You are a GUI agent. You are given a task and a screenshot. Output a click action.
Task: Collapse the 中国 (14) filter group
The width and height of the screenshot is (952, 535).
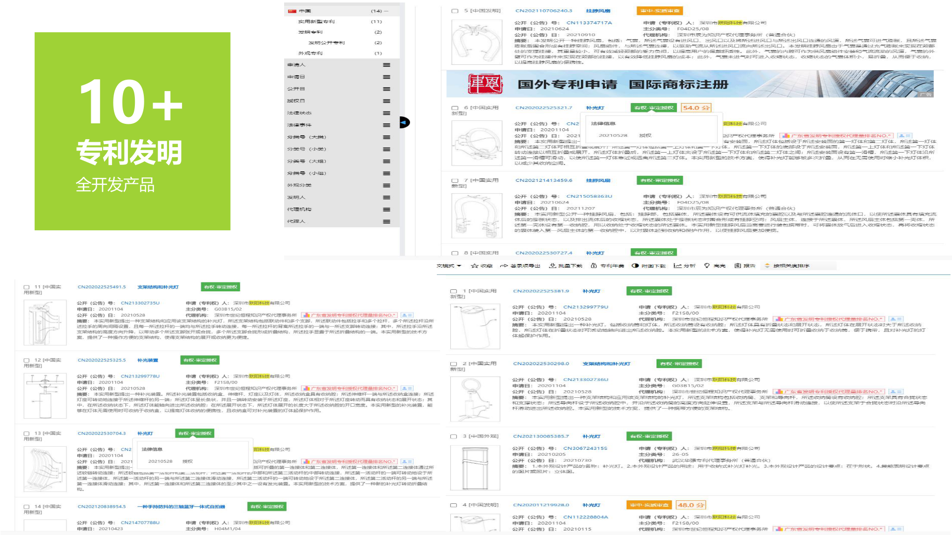point(386,11)
